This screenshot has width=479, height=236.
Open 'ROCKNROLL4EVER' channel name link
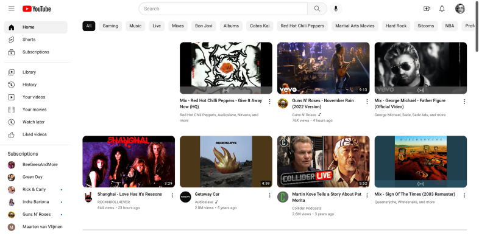click(x=113, y=202)
